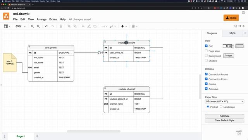
Task: Open the 85% zoom level dropdown
Action: (x=21, y=26)
